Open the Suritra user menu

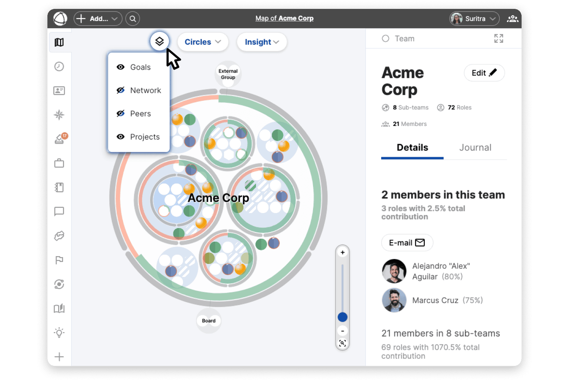coord(474,19)
